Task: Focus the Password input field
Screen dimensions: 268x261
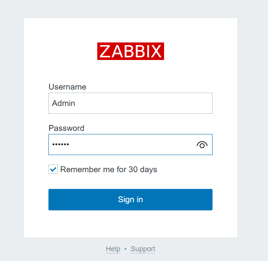Action: coord(130,145)
